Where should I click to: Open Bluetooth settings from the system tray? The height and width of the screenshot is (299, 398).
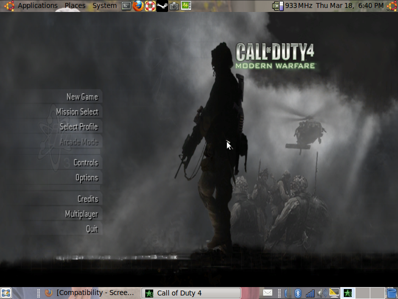click(297, 293)
